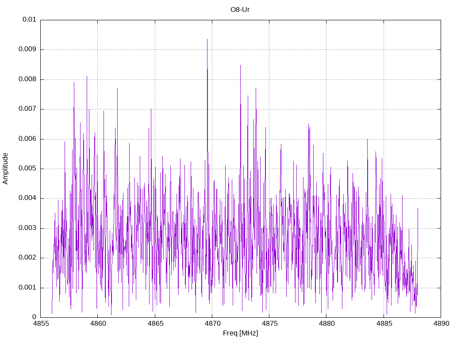453x339 pixels.
Task: Click x-axis tick label 4875
Action: pos(269,324)
